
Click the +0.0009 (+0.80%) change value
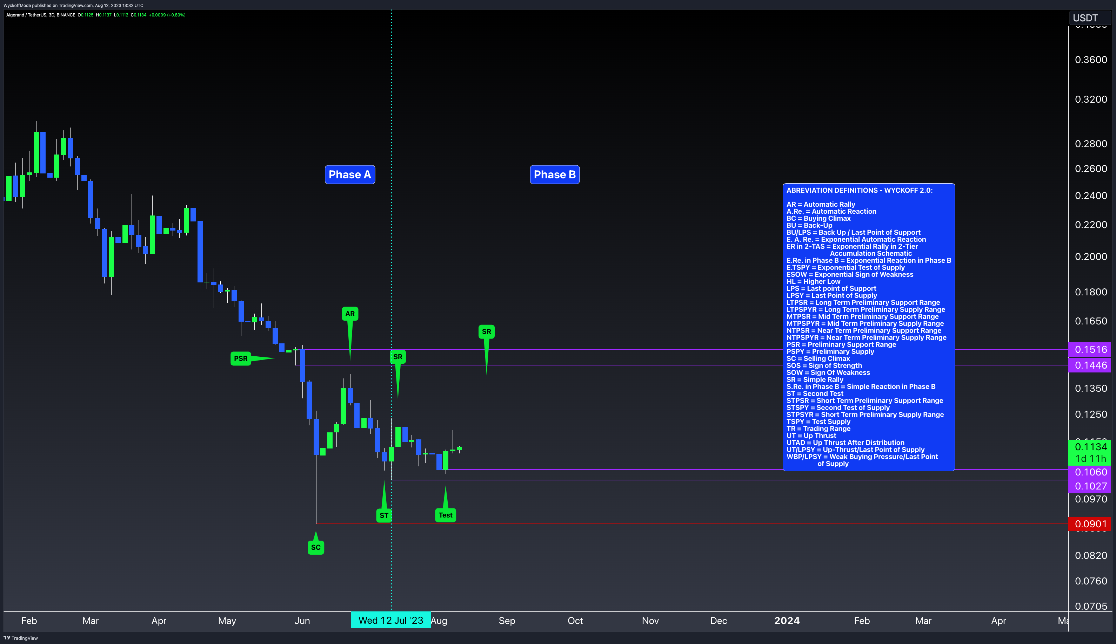point(167,15)
